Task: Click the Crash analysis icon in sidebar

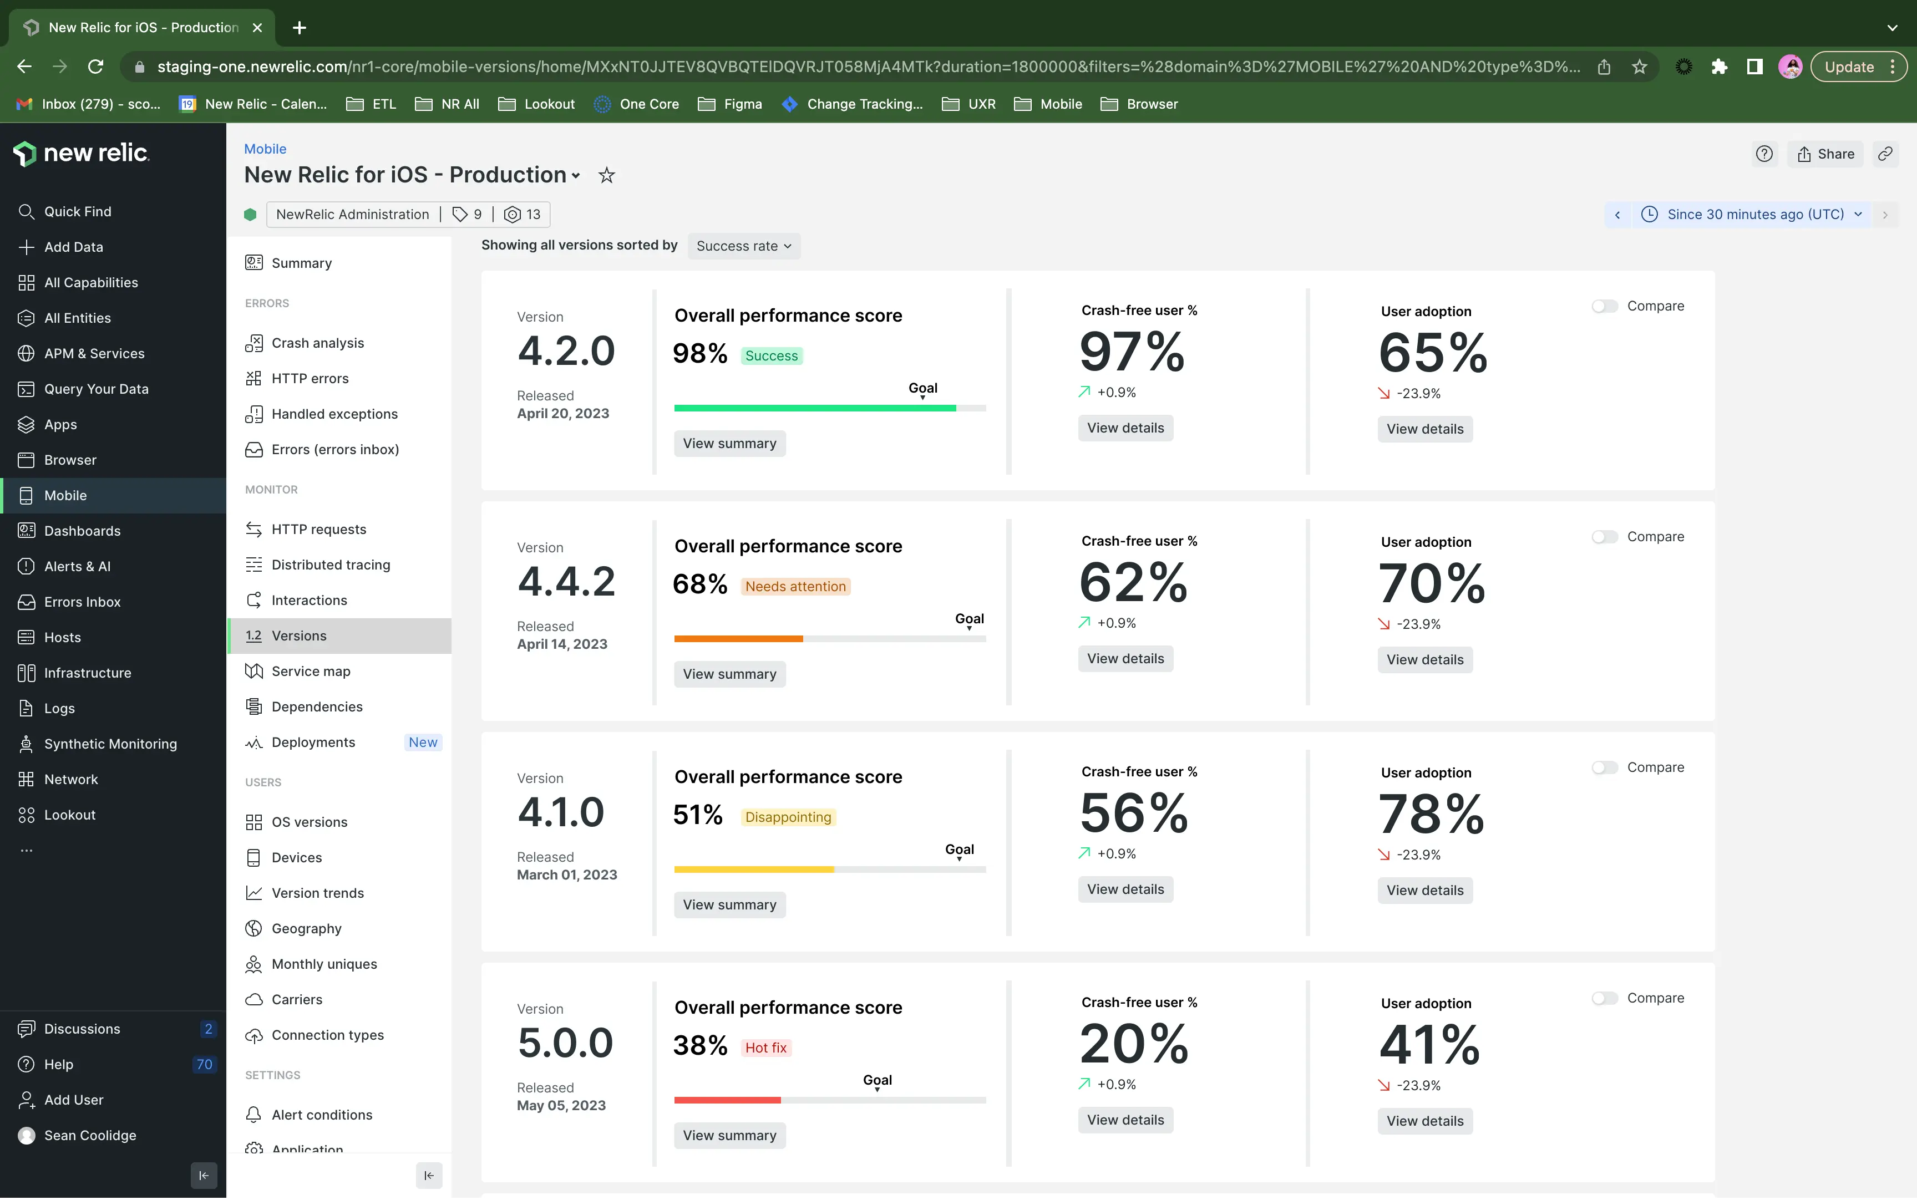Action: (253, 343)
